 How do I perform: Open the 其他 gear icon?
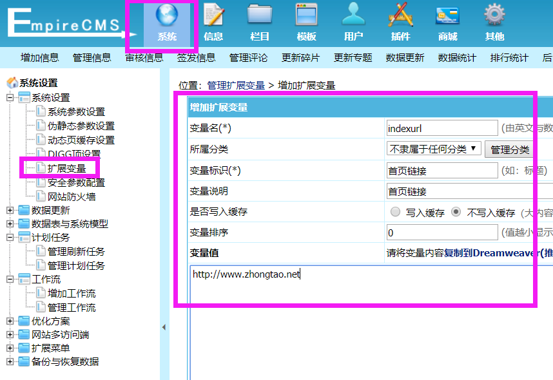click(x=494, y=15)
